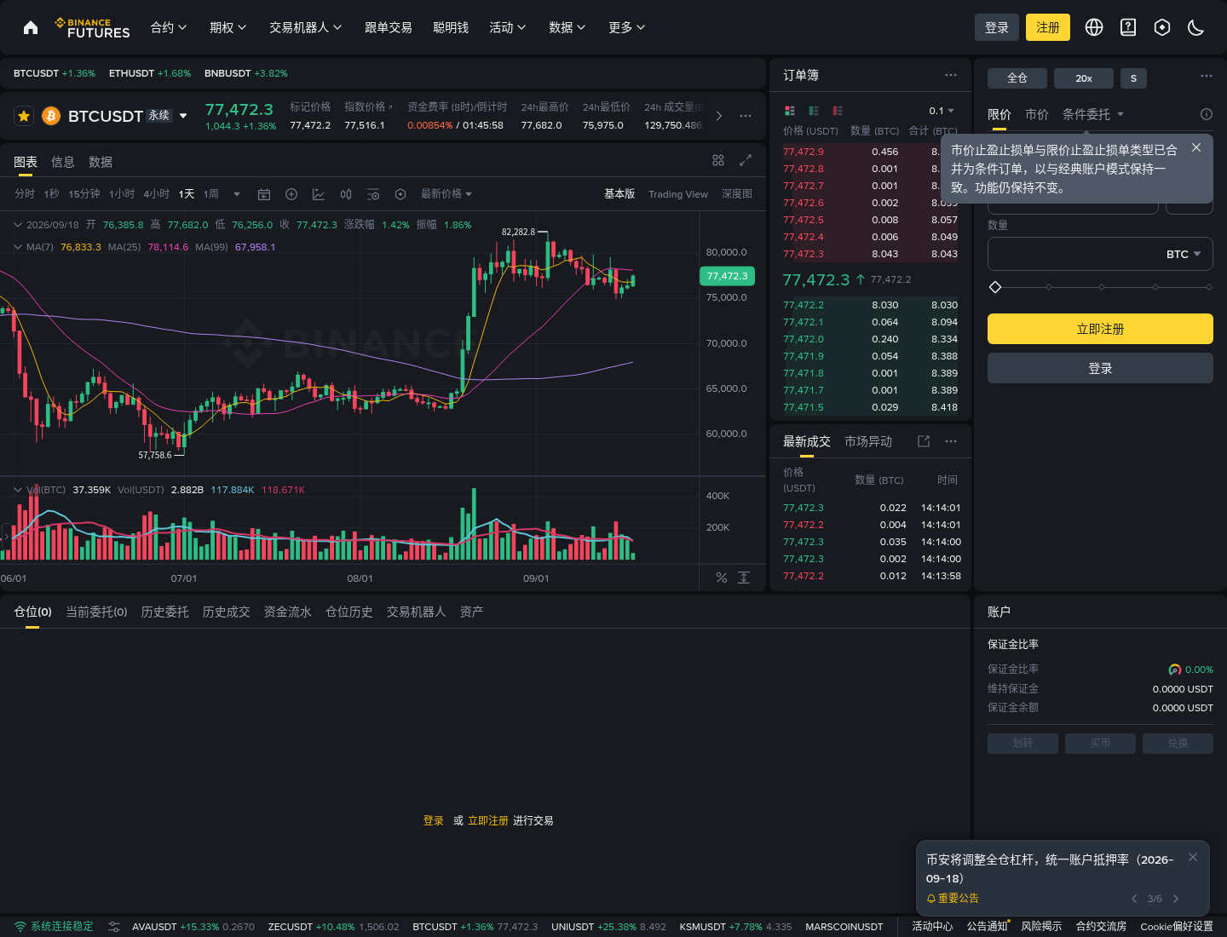Show asks-only order book view

coord(838,111)
